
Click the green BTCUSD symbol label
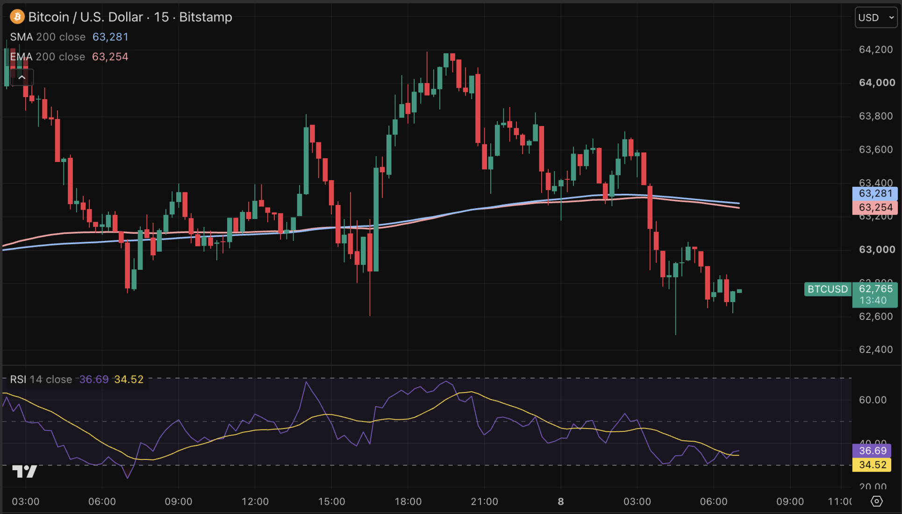(828, 289)
